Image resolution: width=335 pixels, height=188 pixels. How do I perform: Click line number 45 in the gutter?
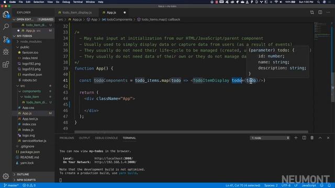pyautogui.click(x=65, y=104)
